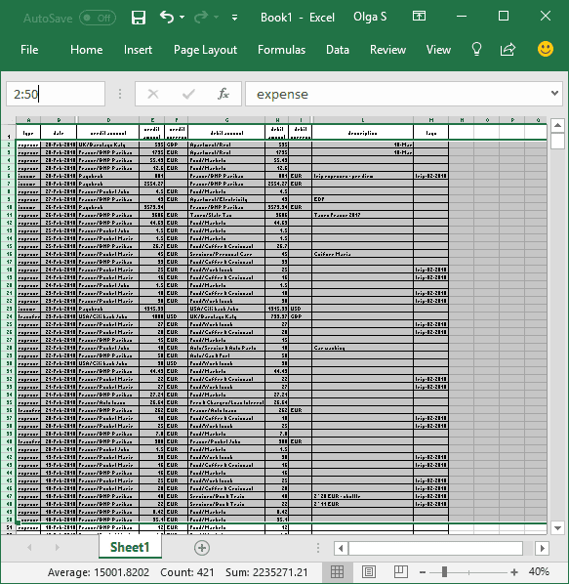569x584 pixels.
Task: Open the Formulas tab
Action: pyautogui.click(x=281, y=50)
